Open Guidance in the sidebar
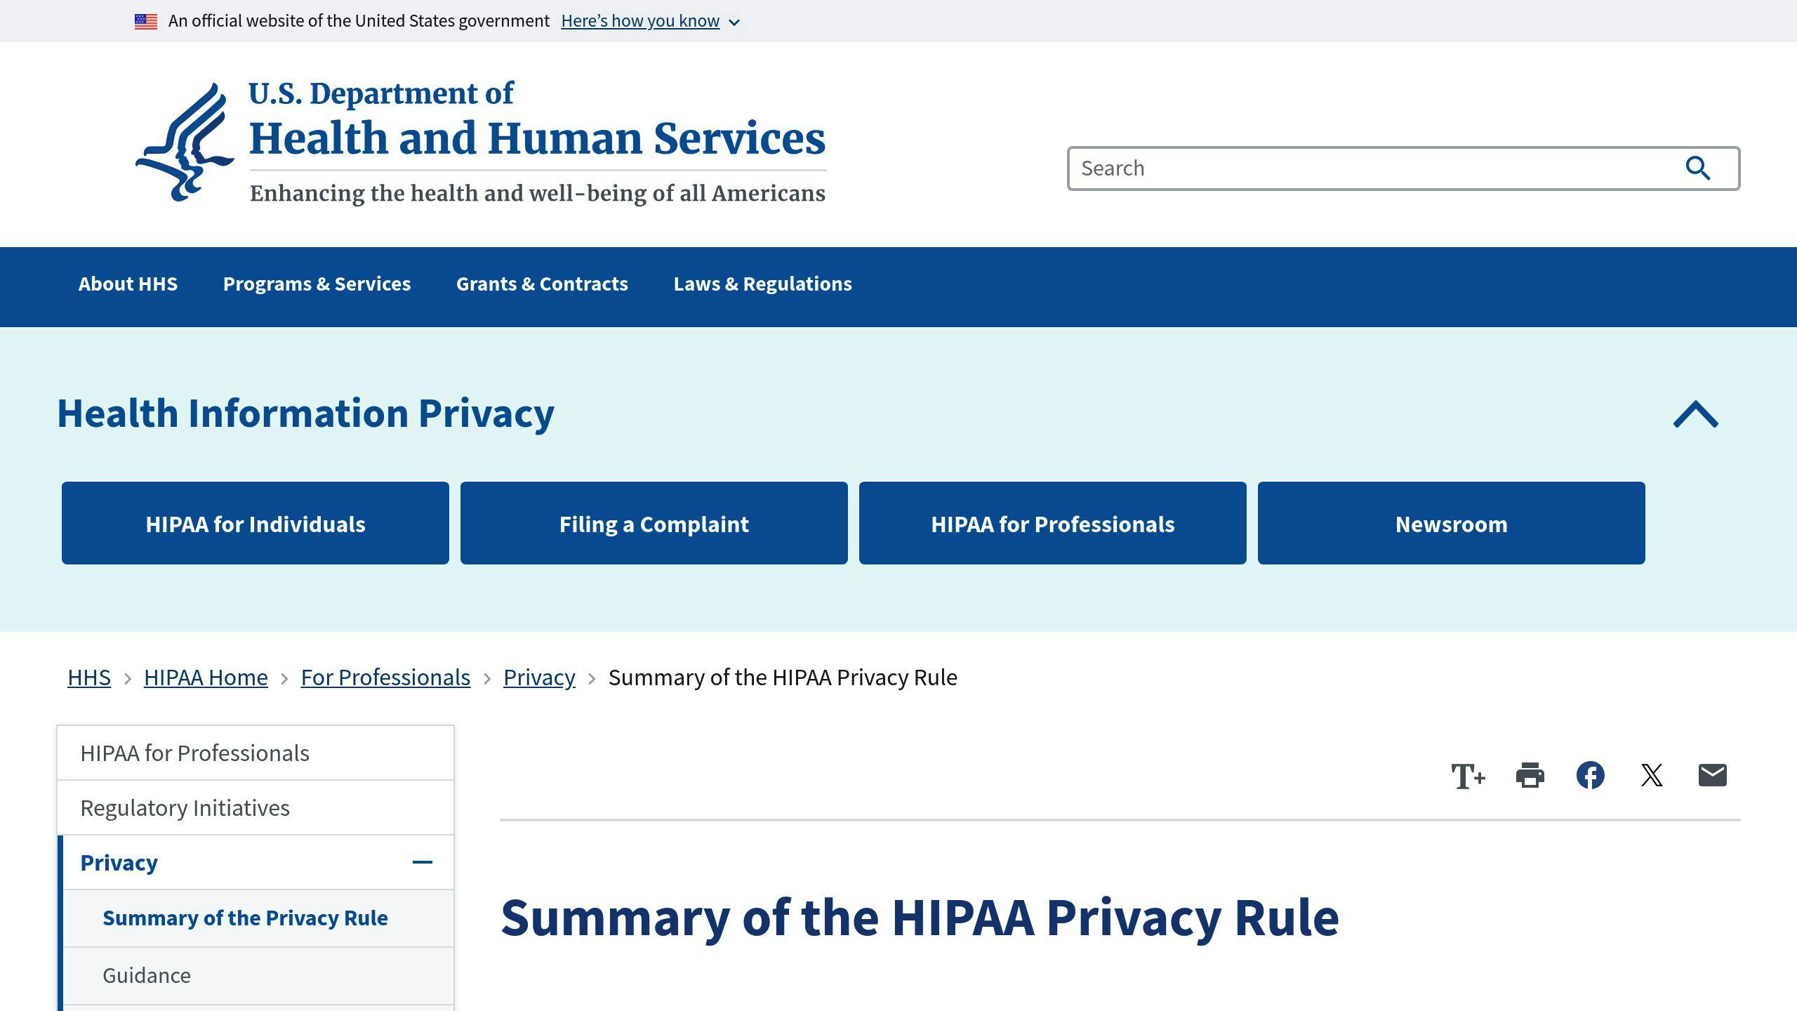 [258, 976]
